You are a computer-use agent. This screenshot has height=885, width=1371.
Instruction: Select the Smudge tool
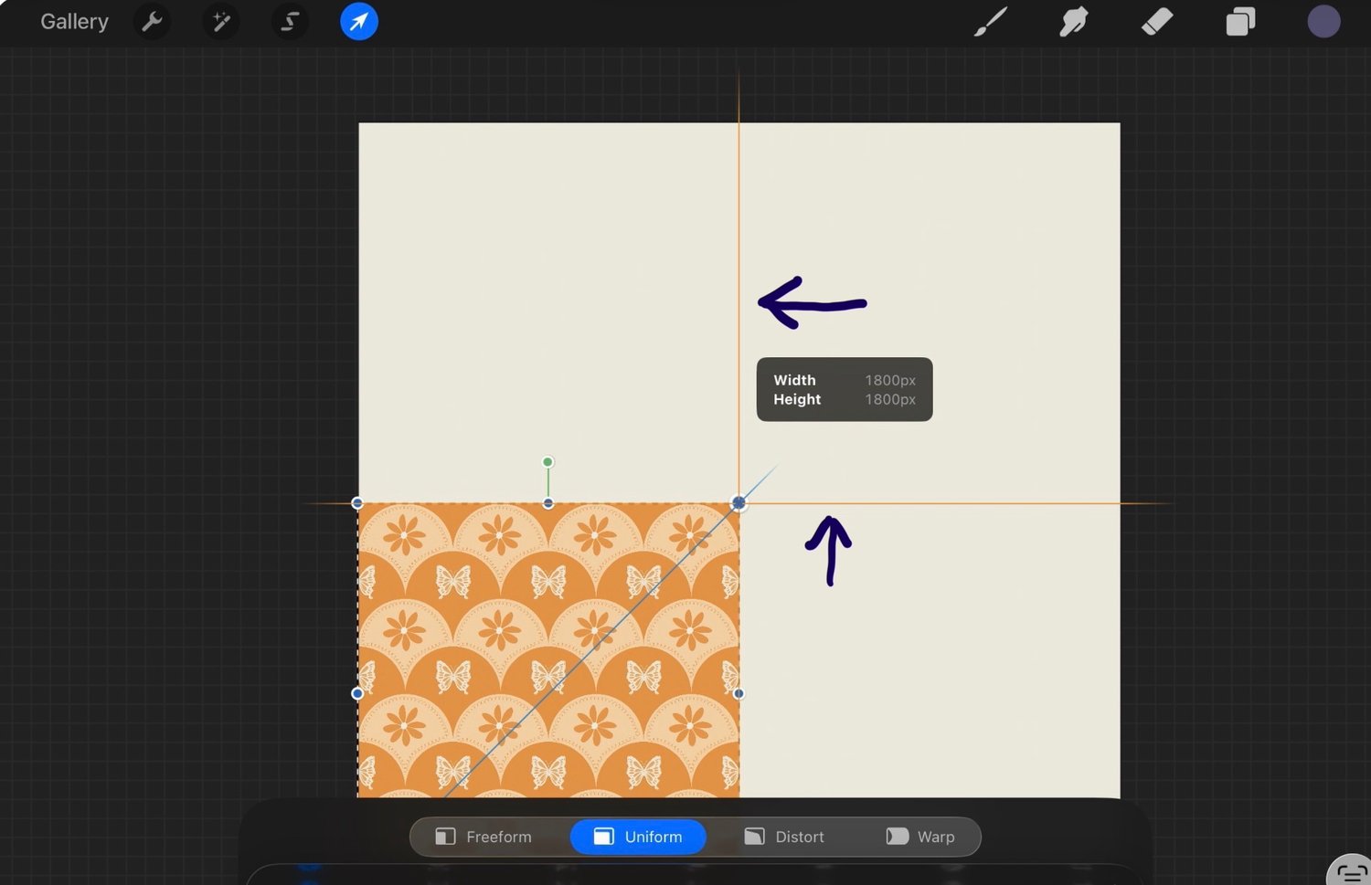(x=1074, y=21)
